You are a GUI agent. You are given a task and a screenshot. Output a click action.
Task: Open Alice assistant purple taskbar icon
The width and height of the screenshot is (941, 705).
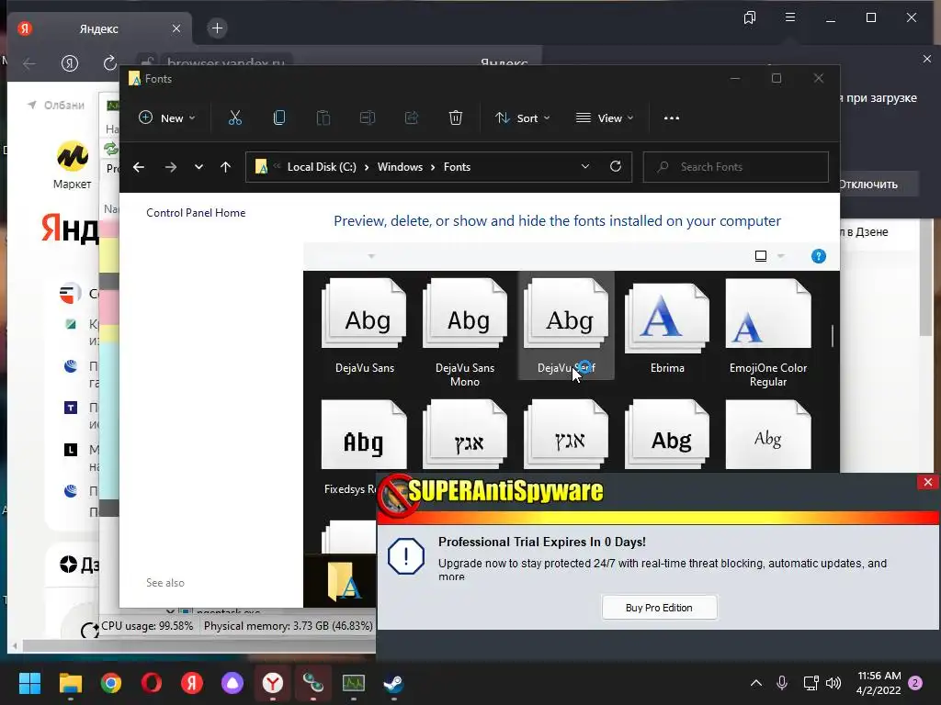coord(232,683)
